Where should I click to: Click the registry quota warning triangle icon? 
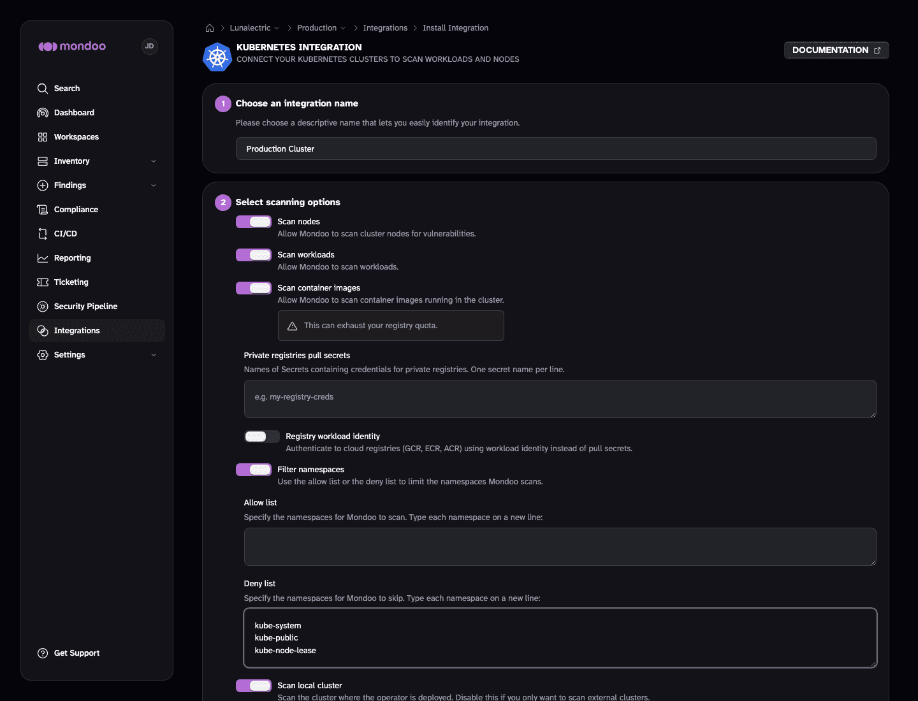pos(293,326)
